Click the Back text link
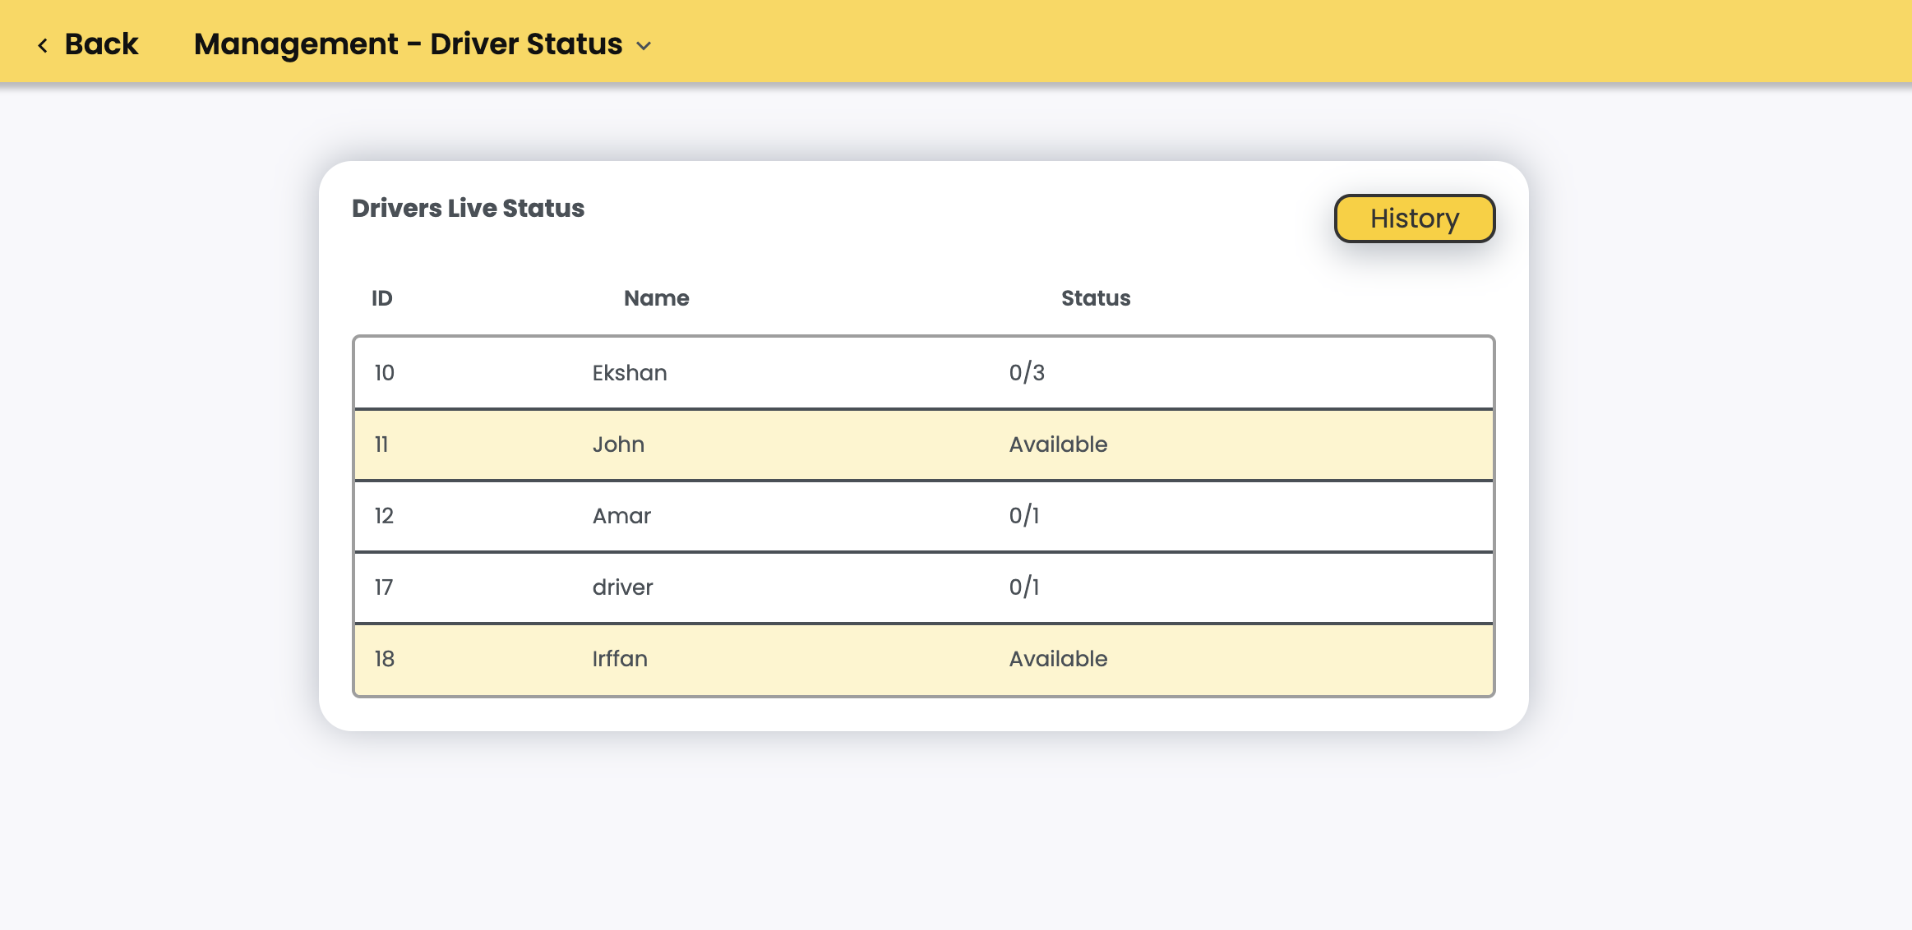This screenshot has height=930, width=1912. point(101,44)
